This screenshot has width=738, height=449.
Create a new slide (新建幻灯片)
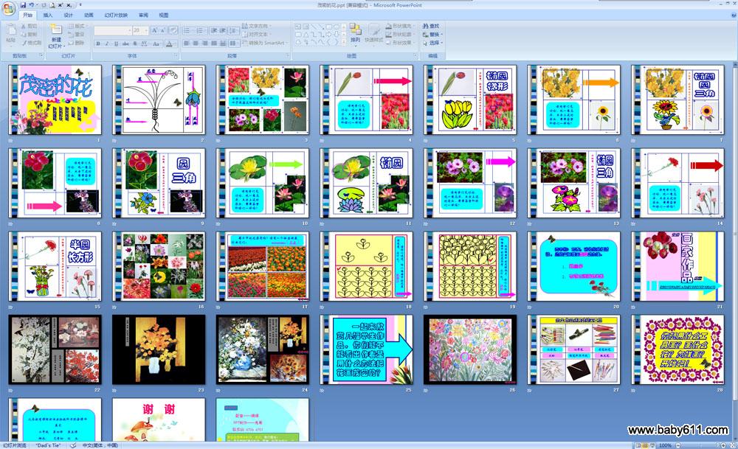tap(55, 35)
